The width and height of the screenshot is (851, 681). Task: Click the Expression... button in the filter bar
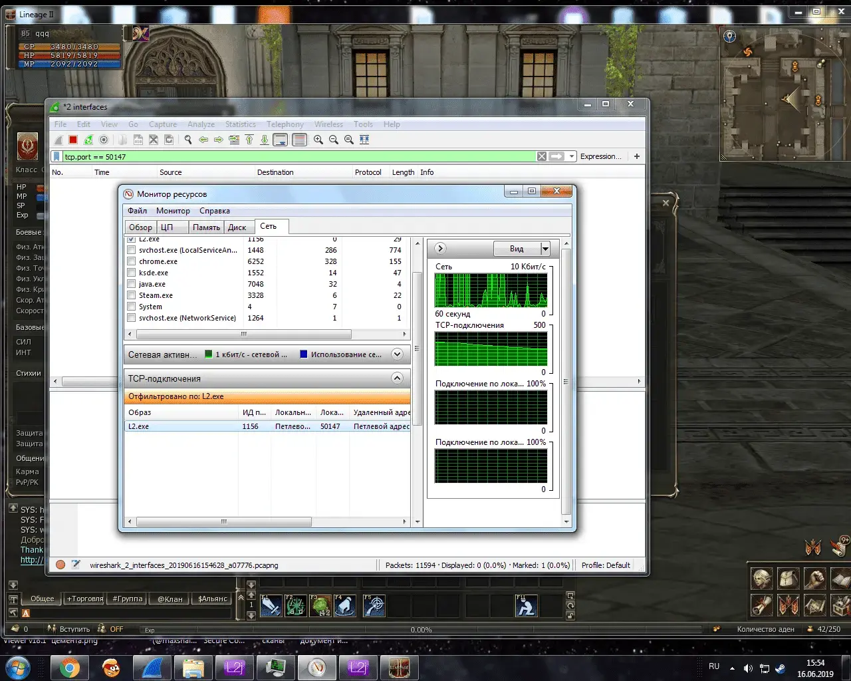point(600,156)
